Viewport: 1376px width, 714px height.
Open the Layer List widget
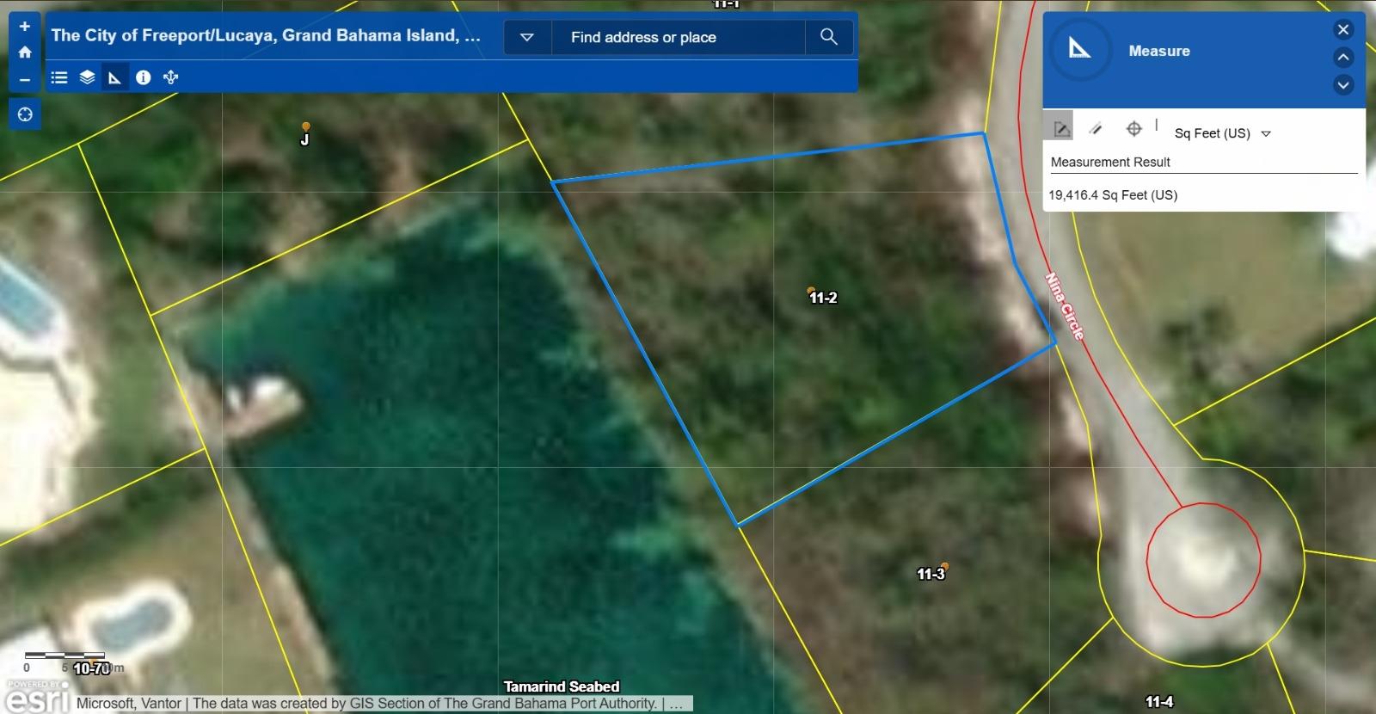[x=87, y=77]
